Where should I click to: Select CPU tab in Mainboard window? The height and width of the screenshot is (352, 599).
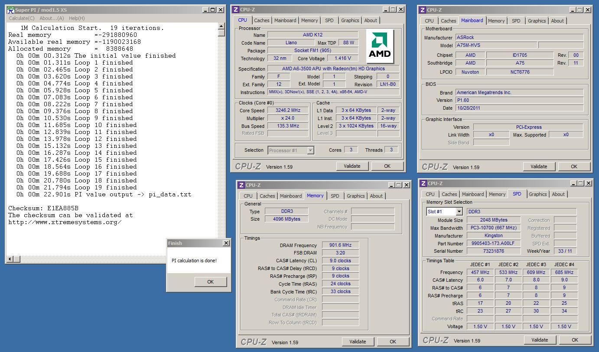pos(430,21)
